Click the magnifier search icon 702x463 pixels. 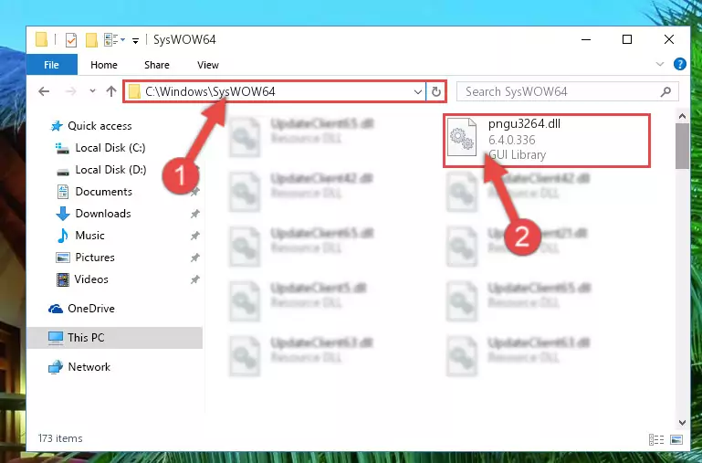pos(665,92)
